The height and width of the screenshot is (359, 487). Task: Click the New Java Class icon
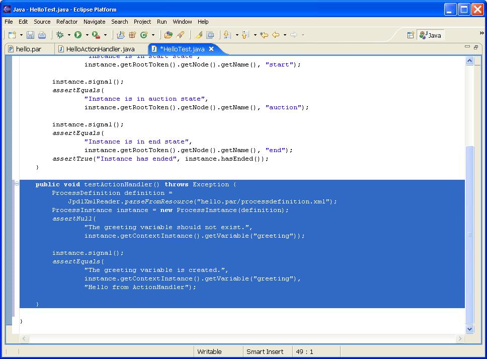[144, 35]
